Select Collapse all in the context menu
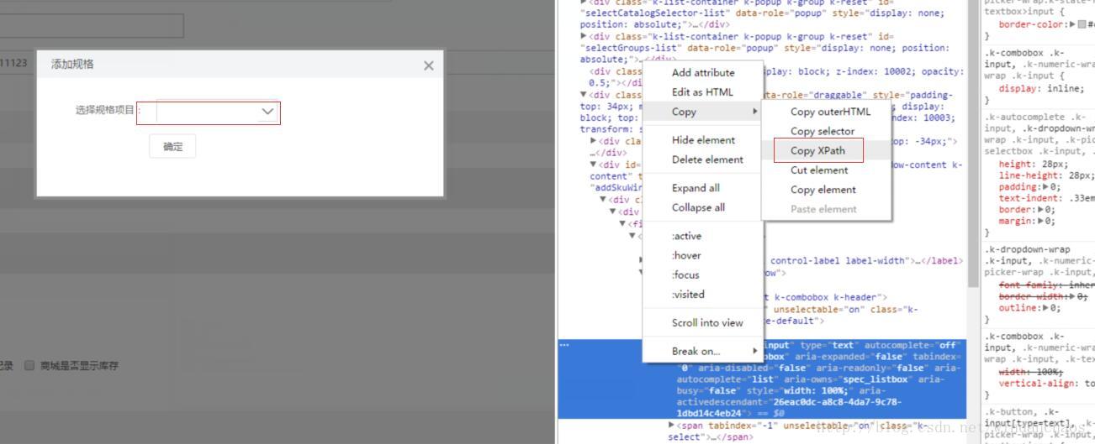The height and width of the screenshot is (444, 1095). click(697, 207)
